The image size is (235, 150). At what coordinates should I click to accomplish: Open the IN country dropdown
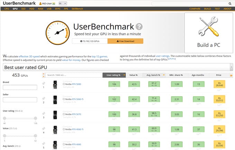pyautogui.click(x=63, y=3)
